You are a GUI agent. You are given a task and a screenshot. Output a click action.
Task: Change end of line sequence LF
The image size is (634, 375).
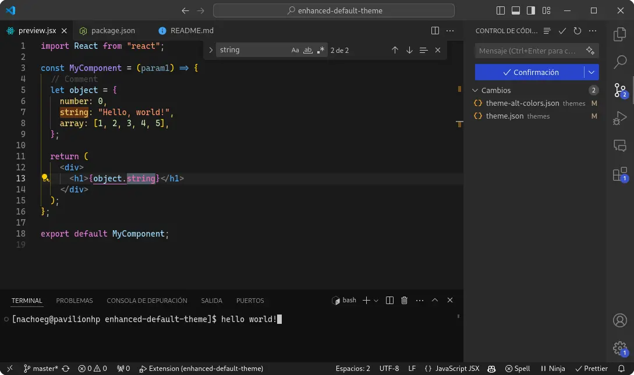(x=412, y=369)
